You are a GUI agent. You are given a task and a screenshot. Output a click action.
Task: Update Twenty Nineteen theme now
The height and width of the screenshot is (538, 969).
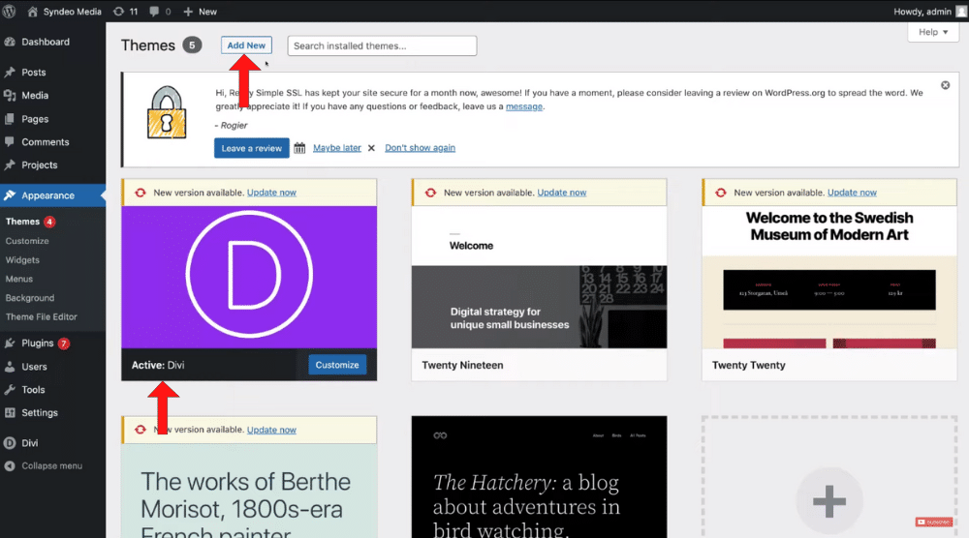(562, 193)
